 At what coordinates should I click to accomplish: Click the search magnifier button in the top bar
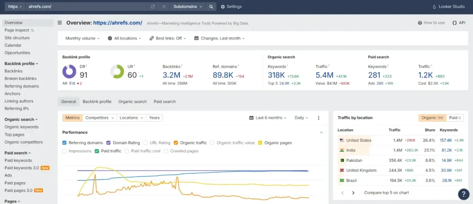point(211,6)
